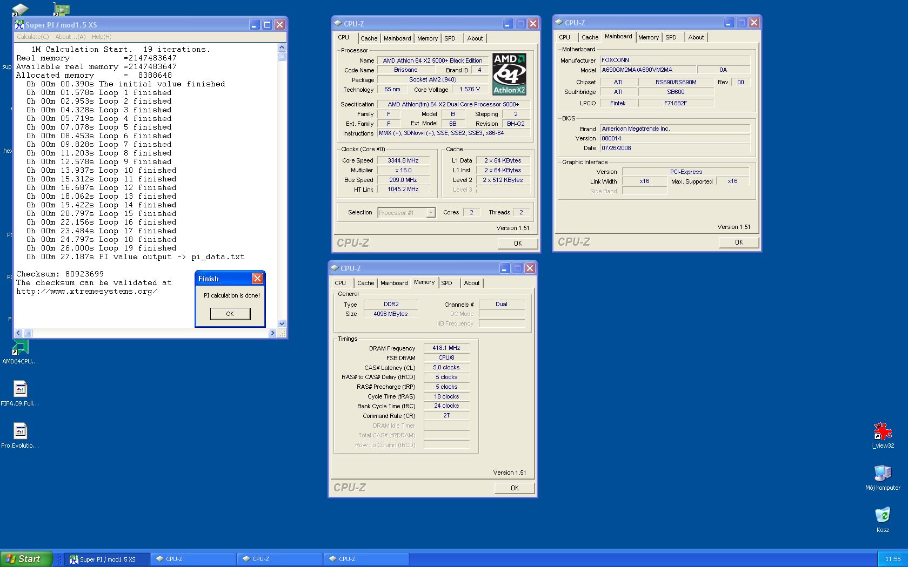Open the Calculate(C) menu in Super PI
Screen dimensions: 908x567
[32, 37]
